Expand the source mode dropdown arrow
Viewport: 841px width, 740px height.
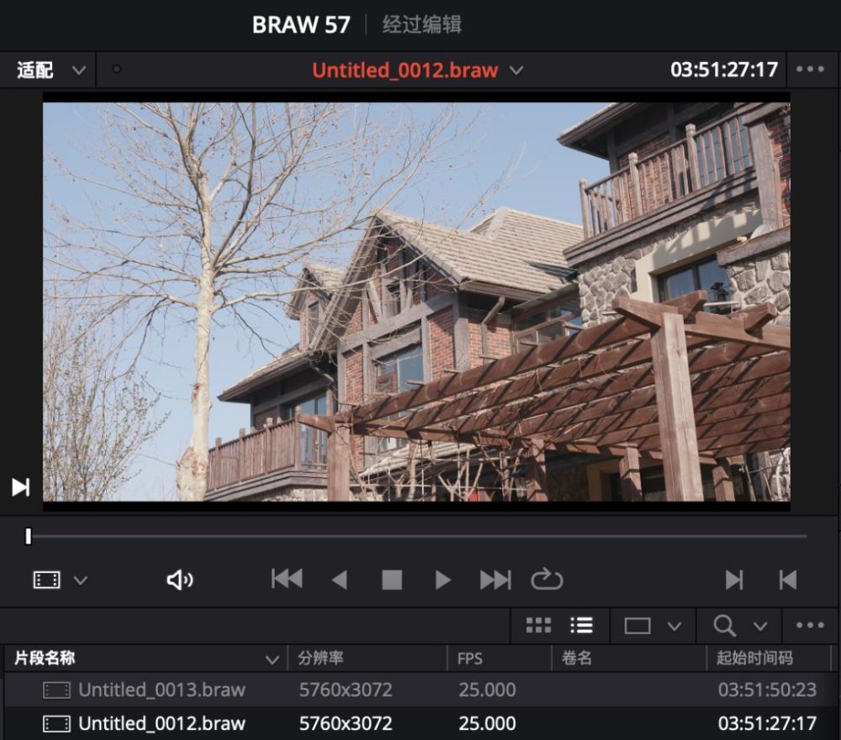81,580
